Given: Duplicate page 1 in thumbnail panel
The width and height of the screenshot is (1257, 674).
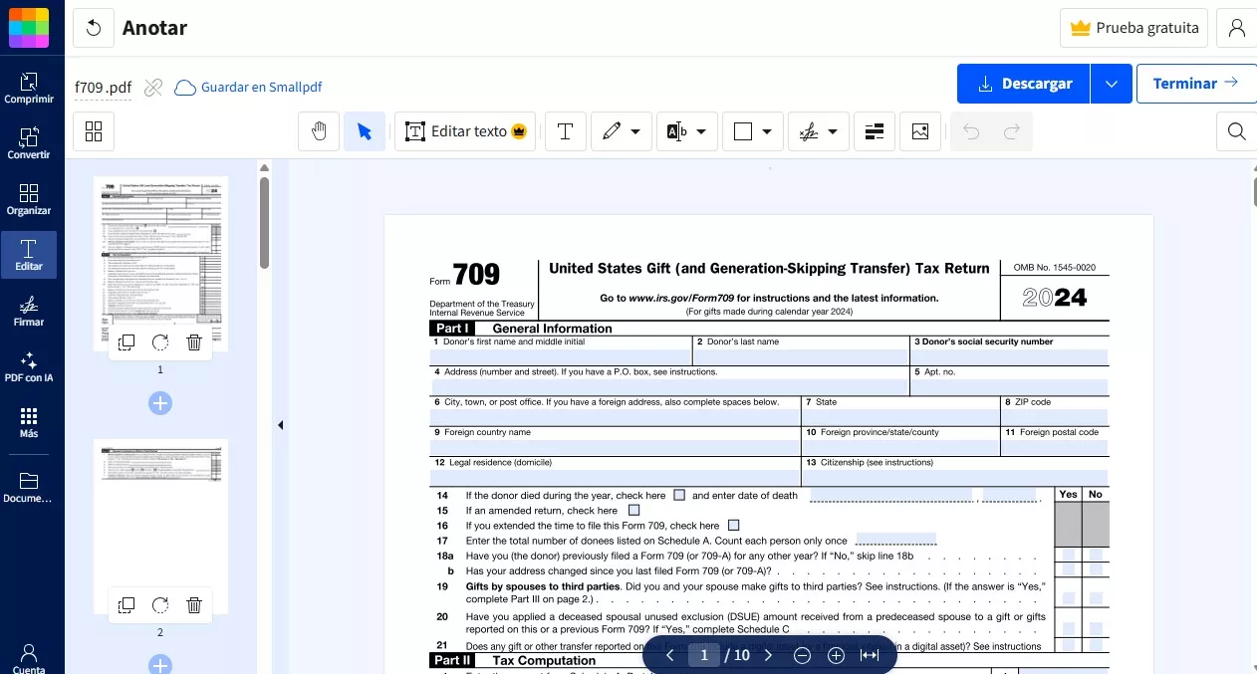Looking at the screenshot, I should (126, 342).
